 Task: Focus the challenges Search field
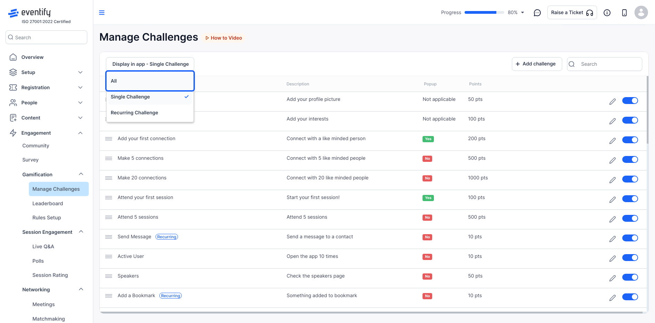coord(604,64)
